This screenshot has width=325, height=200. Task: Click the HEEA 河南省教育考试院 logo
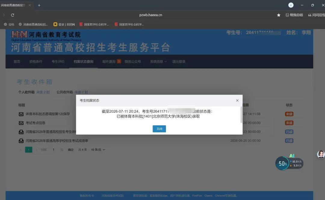[46, 36]
